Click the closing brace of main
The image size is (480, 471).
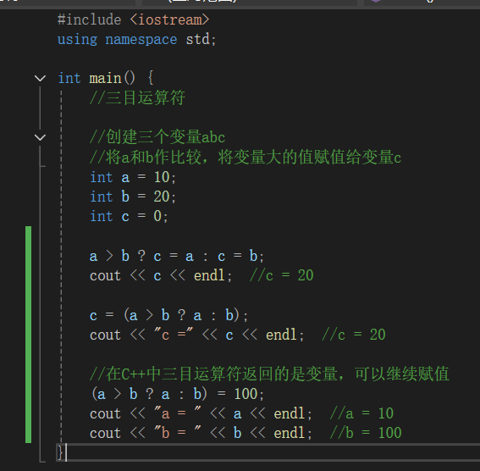pyautogui.click(x=60, y=452)
